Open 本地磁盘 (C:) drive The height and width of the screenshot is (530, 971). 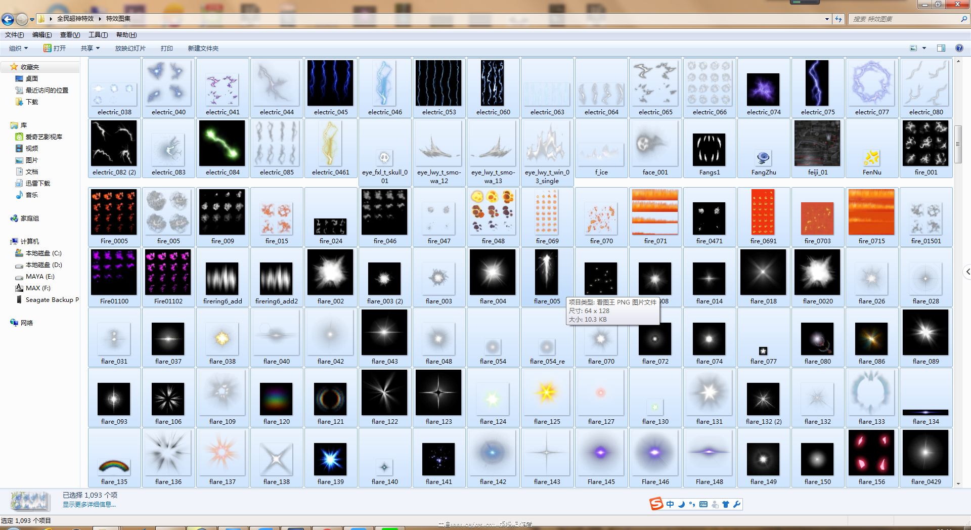tap(43, 253)
